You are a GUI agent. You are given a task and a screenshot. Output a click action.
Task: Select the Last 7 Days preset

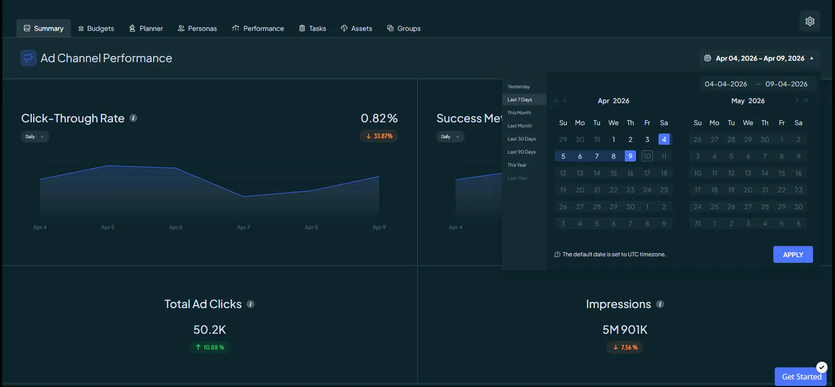pyautogui.click(x=524, y=100)
